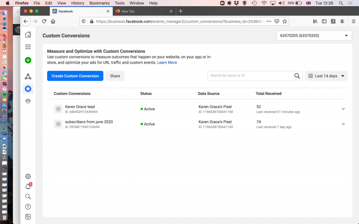Screen dimensions: 359x224
Task: Open the Partner Integrations handshake icon
Action: 28,101
